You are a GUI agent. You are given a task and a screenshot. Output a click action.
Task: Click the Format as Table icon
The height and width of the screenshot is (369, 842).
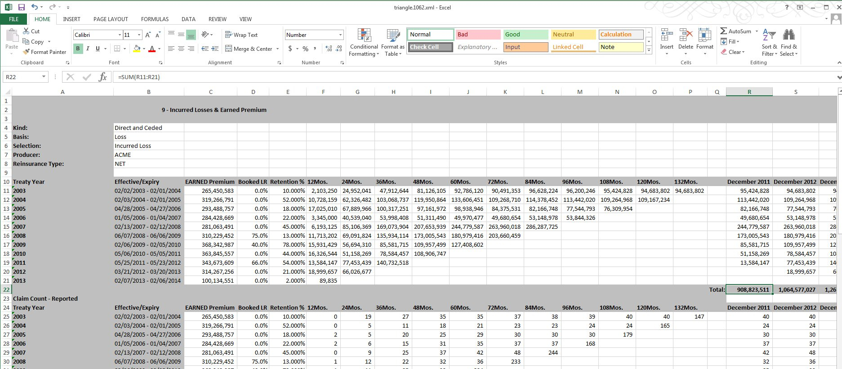[392, 43]
